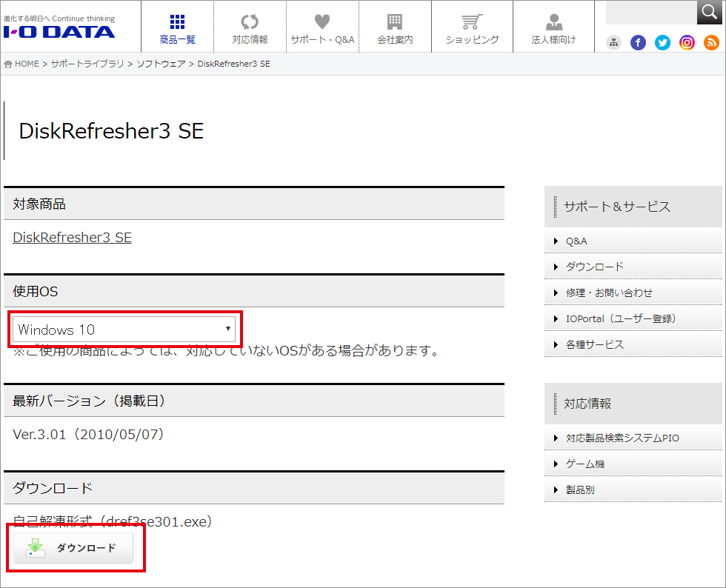The image size is (726, 588).
Task: Open the Windows 10 OS dropdown
Action: 124,330
